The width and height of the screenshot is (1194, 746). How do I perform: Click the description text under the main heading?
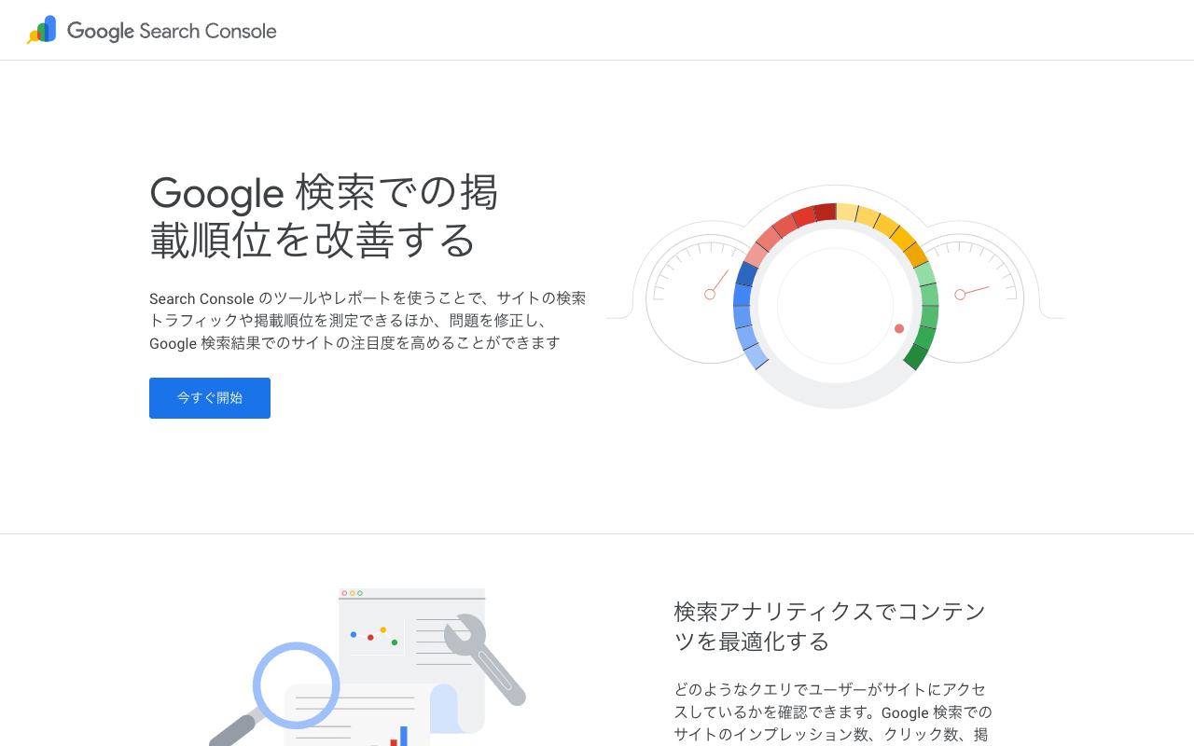[x=368, y=320]
